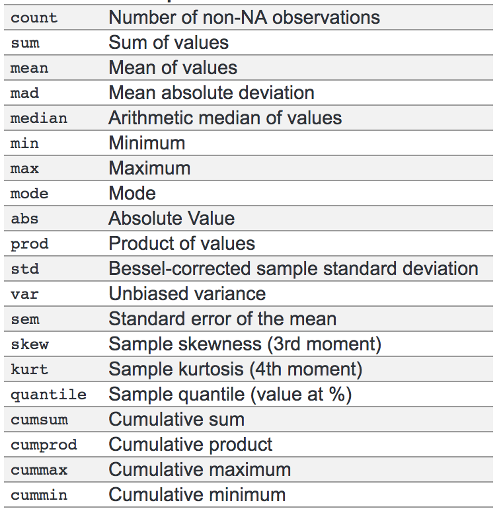The height and width of the screenshot is (513, 501).
Task: Click the 'Cumulative maximum' description
Action: tap(200, 470)
